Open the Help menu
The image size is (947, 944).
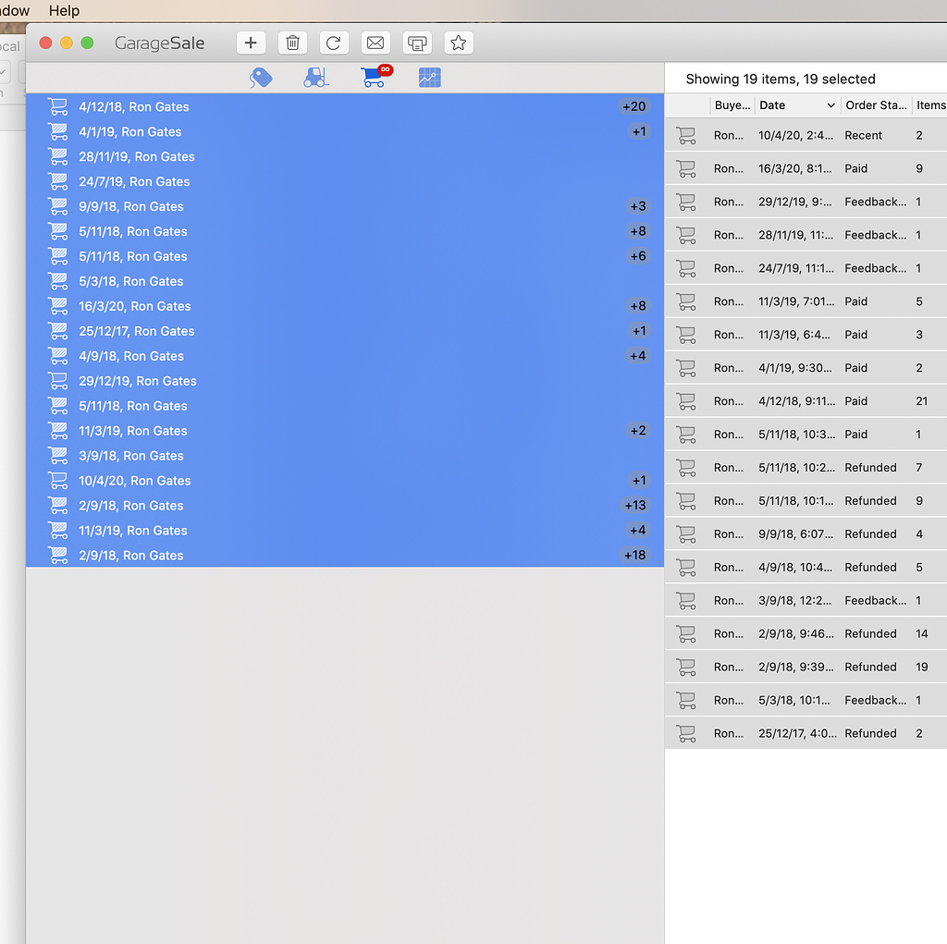tap(64, 11)
